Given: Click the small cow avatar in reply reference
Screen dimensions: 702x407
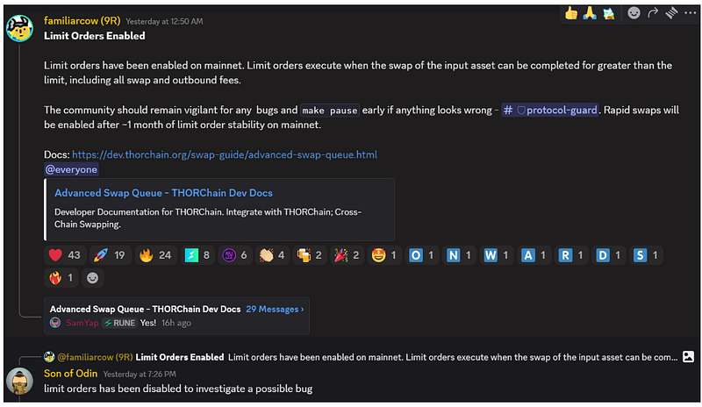Looking at the screenshot, I should point(49,356).
